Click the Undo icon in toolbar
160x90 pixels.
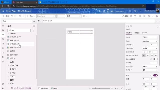coord(12,16)
